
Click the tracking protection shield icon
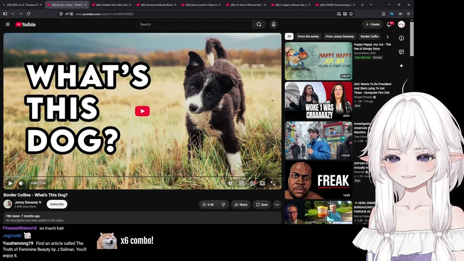[61, 14]
